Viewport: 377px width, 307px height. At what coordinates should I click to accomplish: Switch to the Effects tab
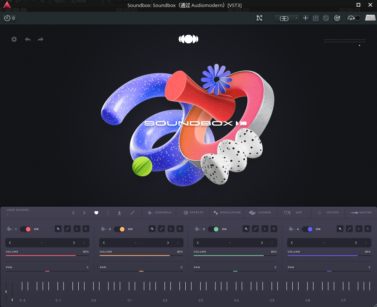(x=193, y=213)
